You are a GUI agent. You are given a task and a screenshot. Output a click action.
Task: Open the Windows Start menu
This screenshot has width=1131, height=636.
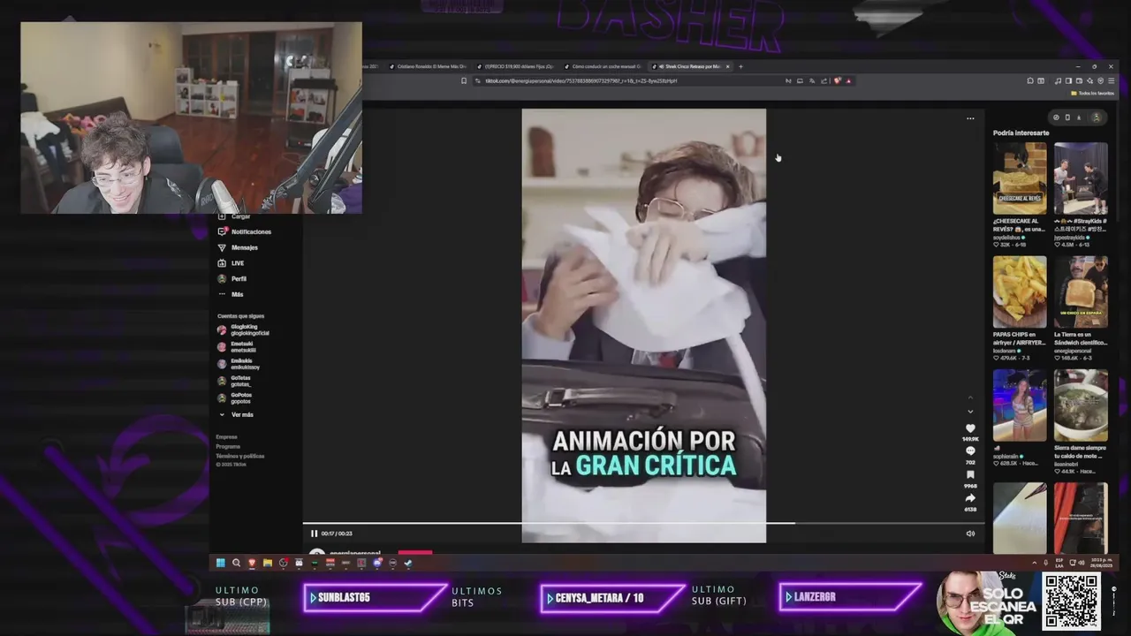coord(221,563)
